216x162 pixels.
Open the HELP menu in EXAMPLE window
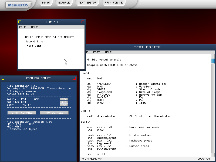(x=34, y=27)
